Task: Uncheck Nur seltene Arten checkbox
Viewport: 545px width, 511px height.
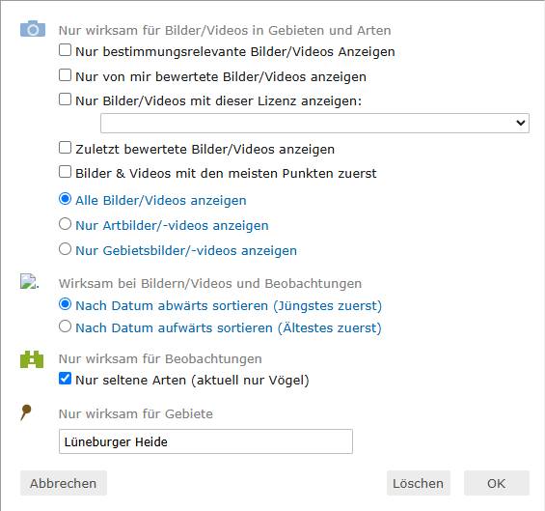Action: click(65, 379)
